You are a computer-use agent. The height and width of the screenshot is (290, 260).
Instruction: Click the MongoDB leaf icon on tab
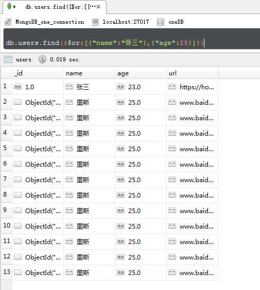coord(9,6)
